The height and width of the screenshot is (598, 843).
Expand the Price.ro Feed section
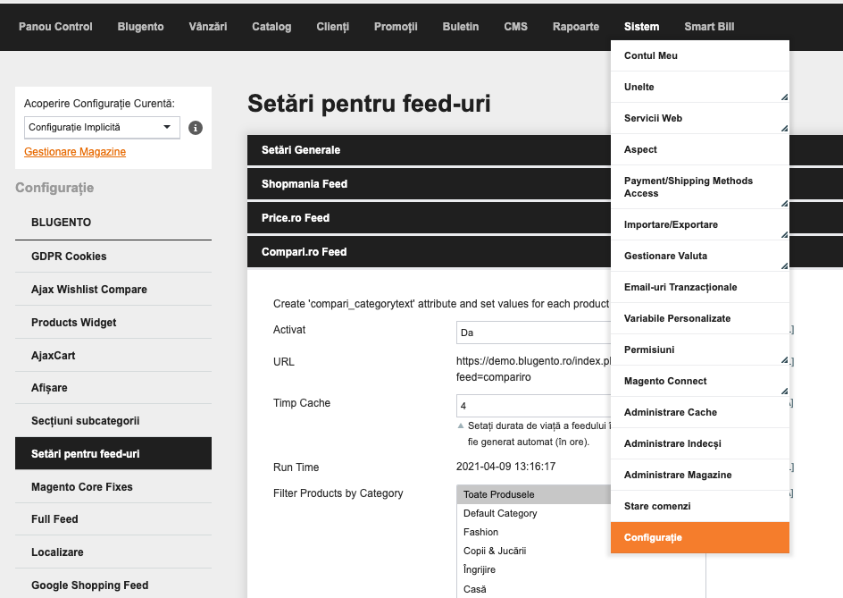click(x=429, y=217)
